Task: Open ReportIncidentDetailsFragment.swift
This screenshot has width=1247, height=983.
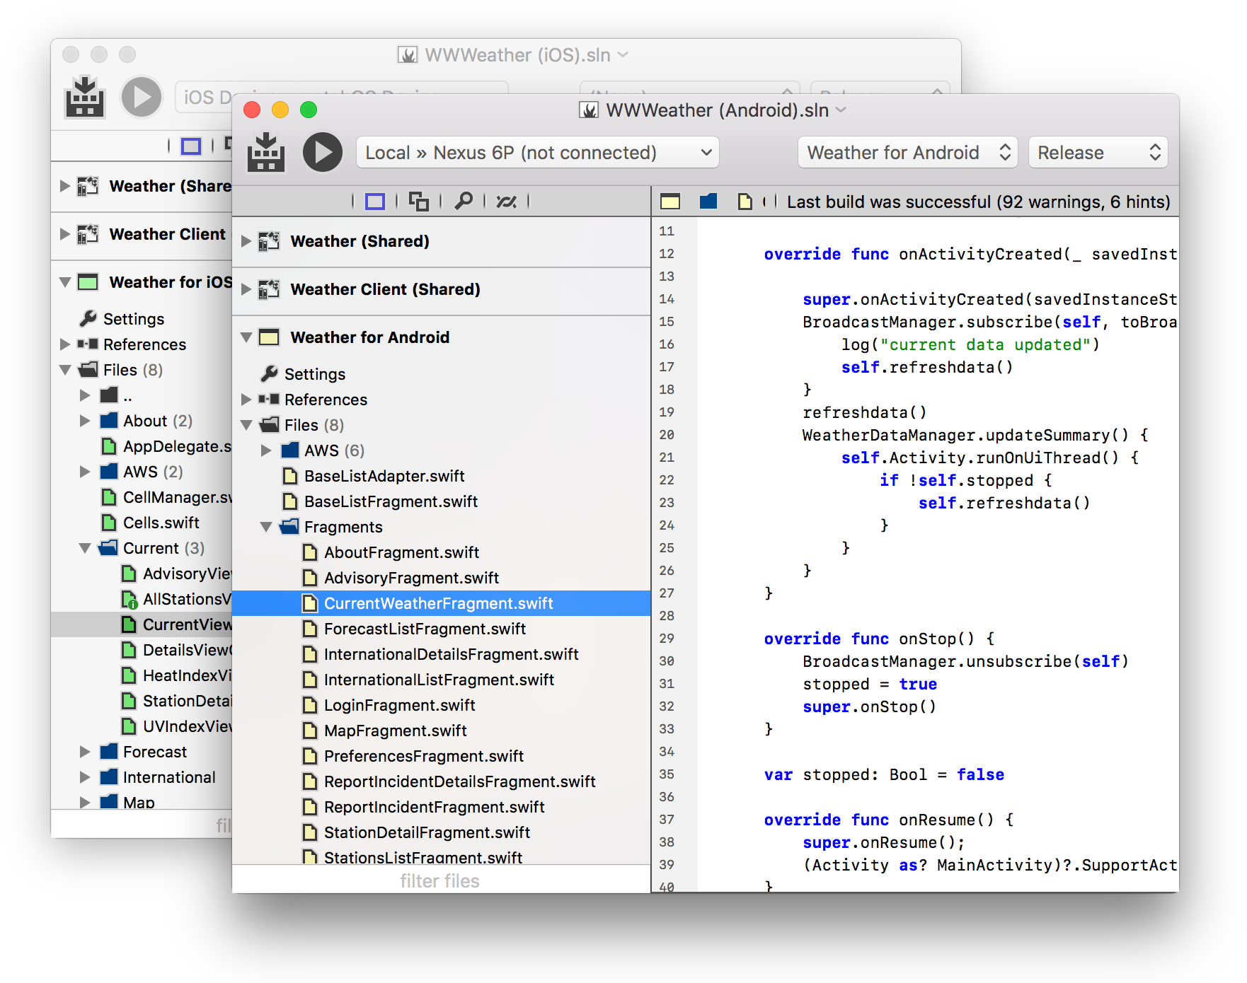Action: coord(459,781)
